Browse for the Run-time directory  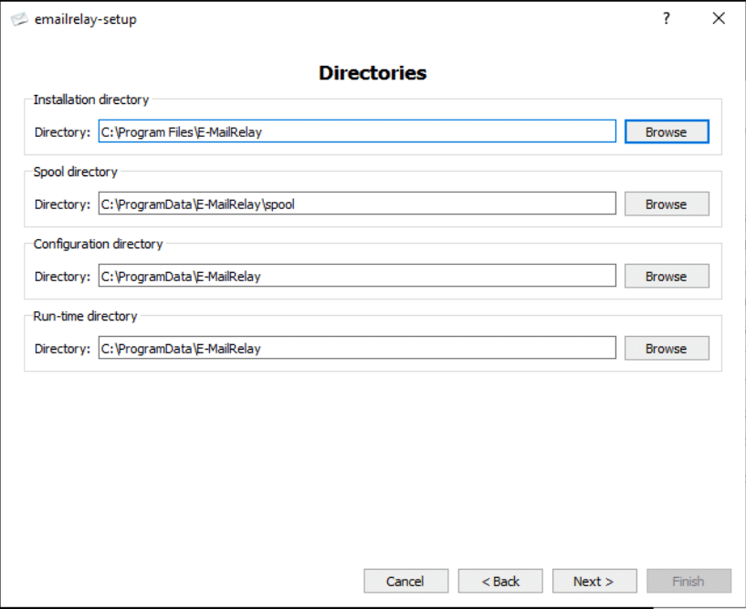point(667,348)
